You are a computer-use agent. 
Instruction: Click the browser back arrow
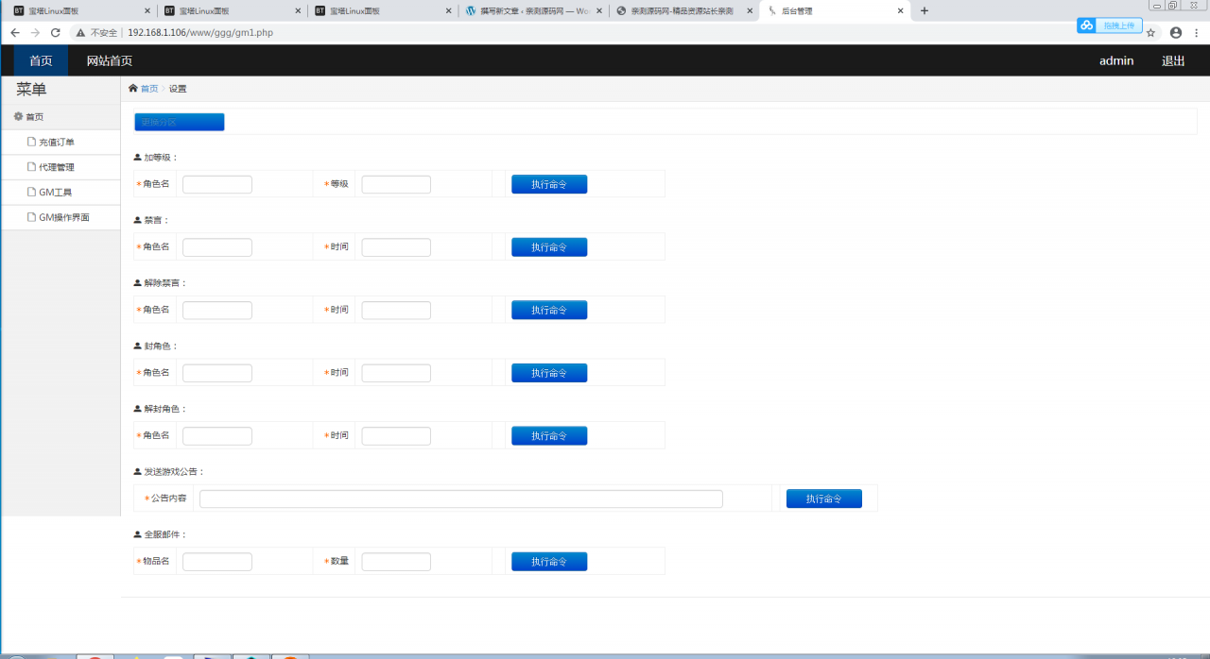click(x=15, y=32)
